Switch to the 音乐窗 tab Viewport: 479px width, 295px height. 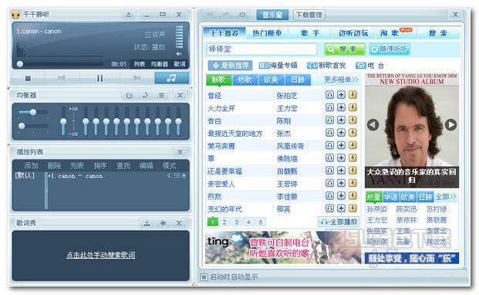click(272, 15)
